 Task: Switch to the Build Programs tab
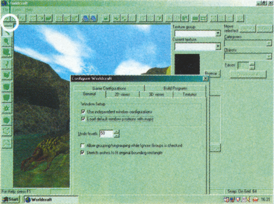[x=175, y=88]
